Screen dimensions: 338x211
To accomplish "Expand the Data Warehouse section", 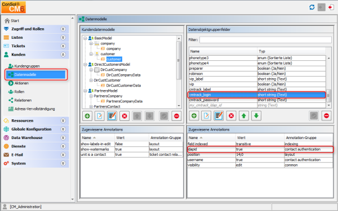I will 63,138.
